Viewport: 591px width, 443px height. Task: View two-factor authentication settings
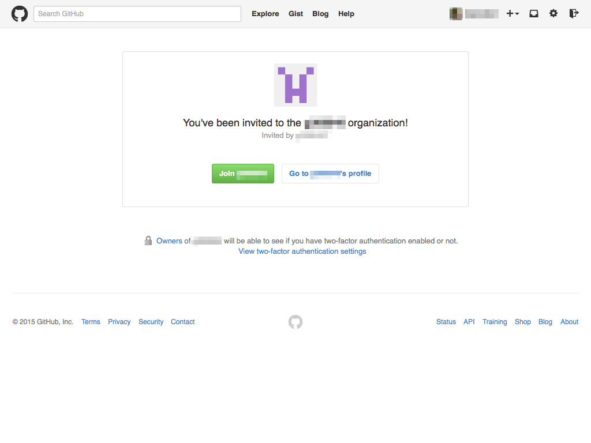302,251
